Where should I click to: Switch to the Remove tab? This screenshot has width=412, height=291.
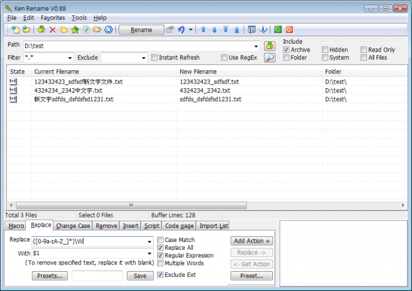[x=106, y=226]
